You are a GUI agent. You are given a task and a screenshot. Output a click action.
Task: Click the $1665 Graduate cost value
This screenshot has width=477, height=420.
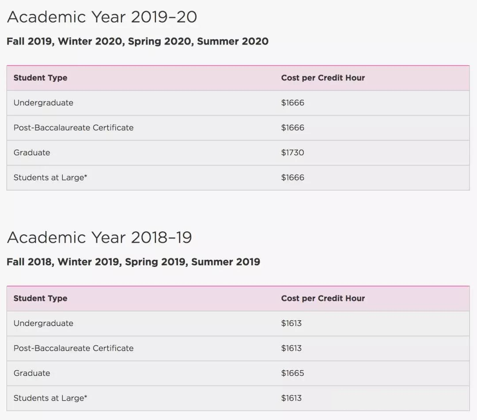click(x=292, y=373)
